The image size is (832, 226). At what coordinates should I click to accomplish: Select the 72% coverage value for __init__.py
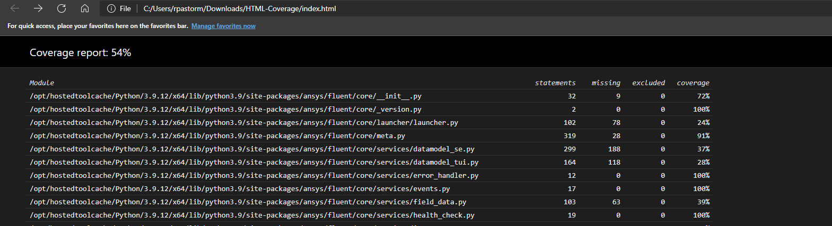tap(703, 96)
